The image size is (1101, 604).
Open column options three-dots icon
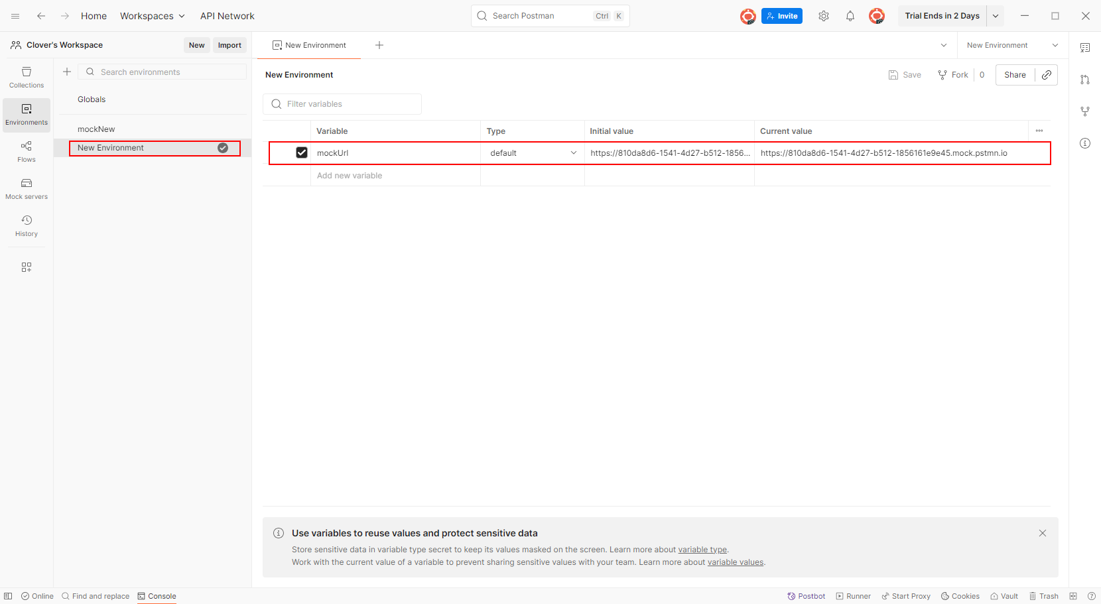1039,131
